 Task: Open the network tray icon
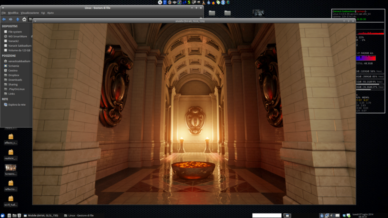(327, 216)
